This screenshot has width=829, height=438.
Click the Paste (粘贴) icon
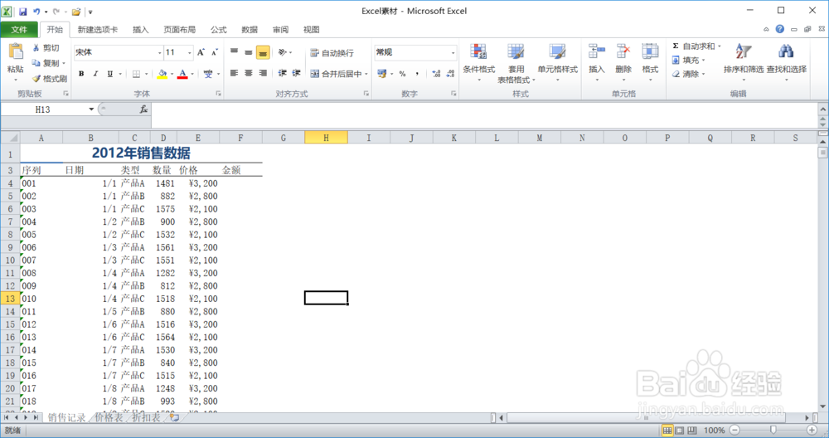coord(15,51)
